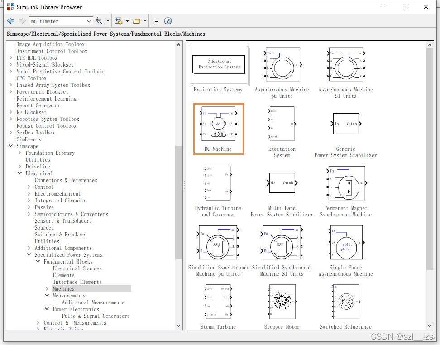Open the search box history dropdown
Screen dimensions: 440x345
[89, 21]
